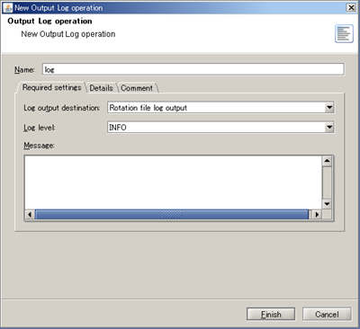This screenshot has height=329, width=360.
Task: Click the document icon in header
Action: (344, 34)
